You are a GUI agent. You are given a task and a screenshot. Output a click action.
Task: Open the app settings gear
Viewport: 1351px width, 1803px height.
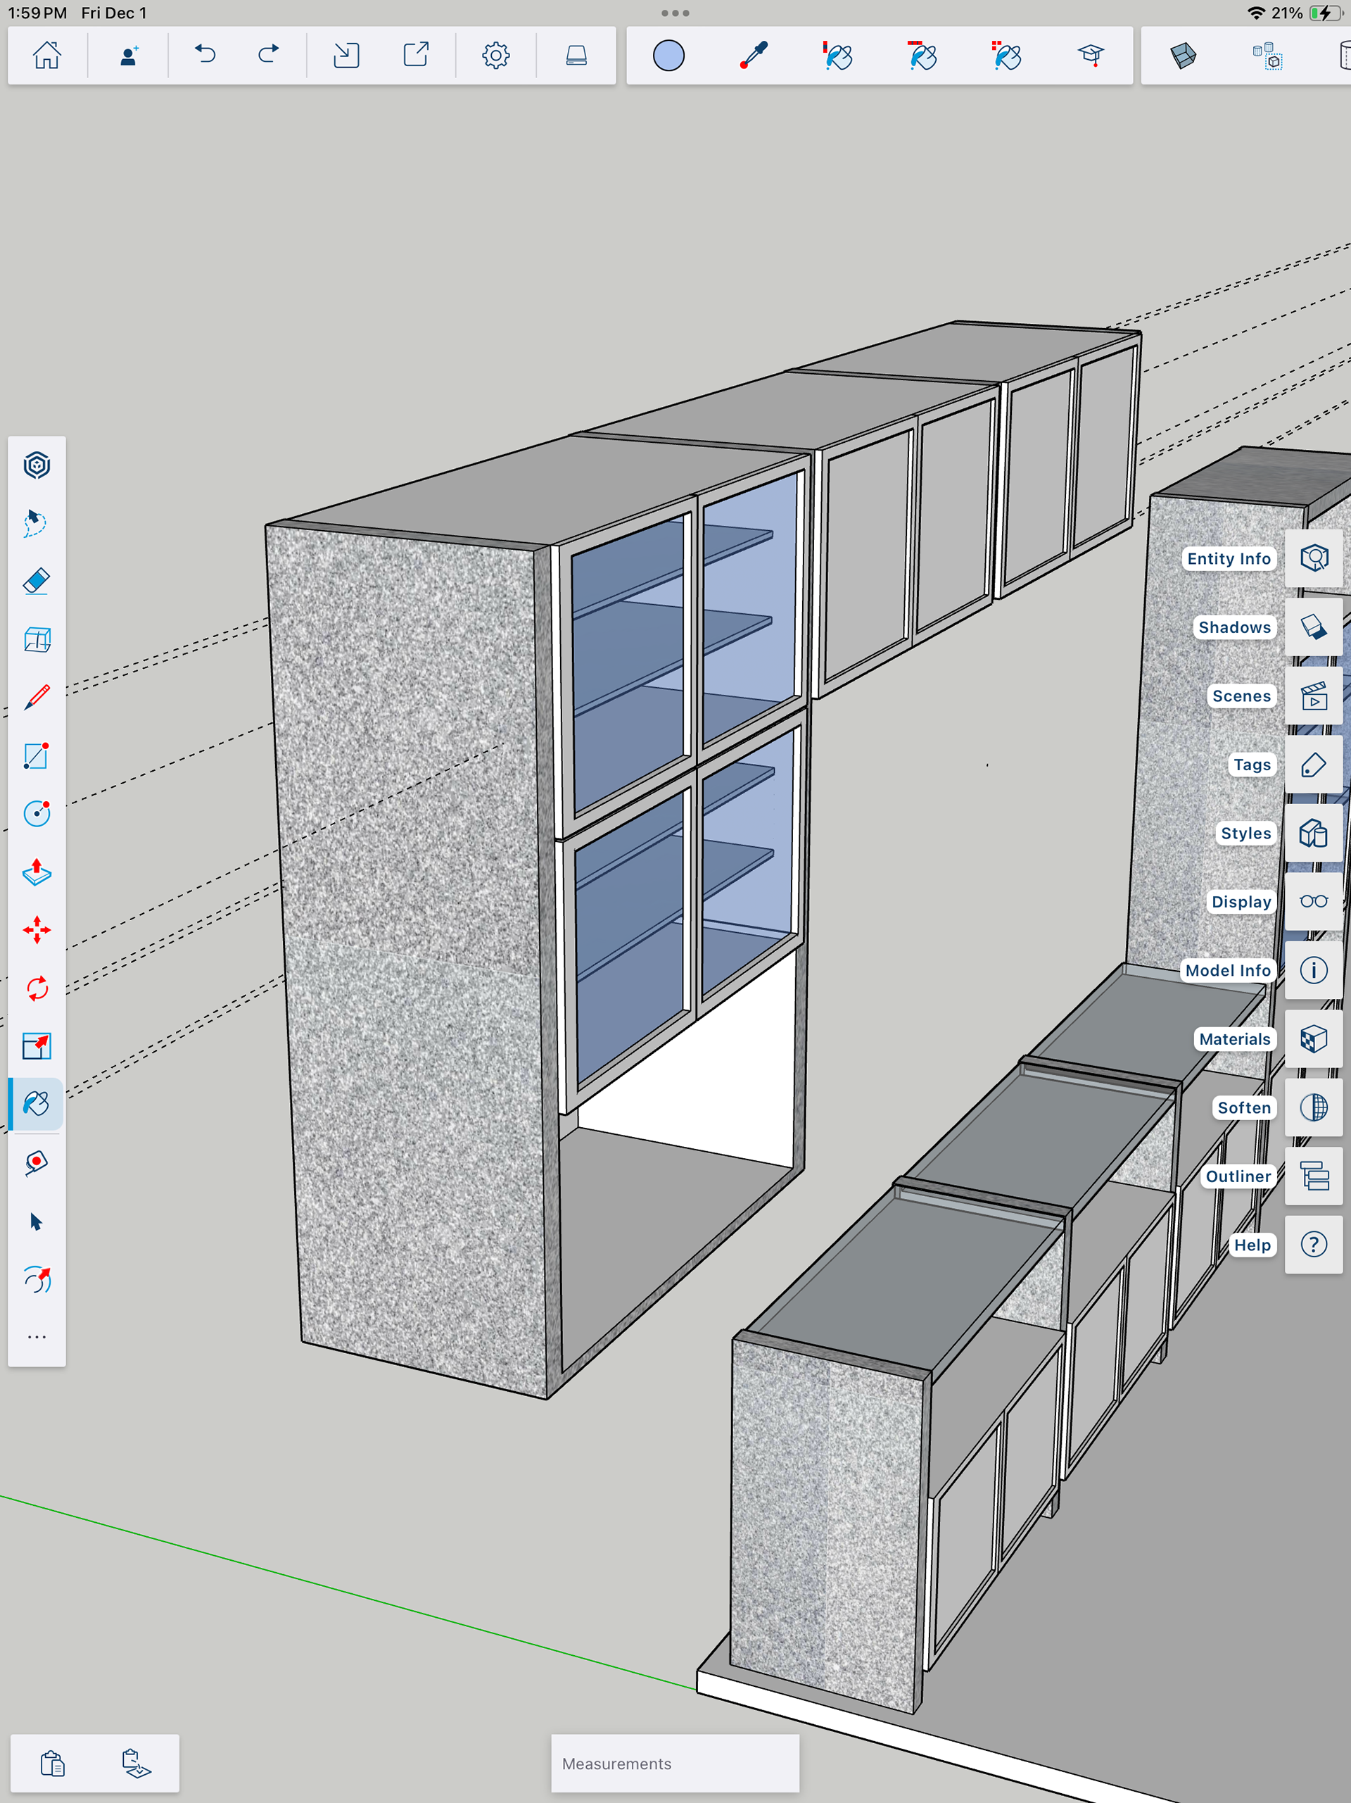coord(495,56)
